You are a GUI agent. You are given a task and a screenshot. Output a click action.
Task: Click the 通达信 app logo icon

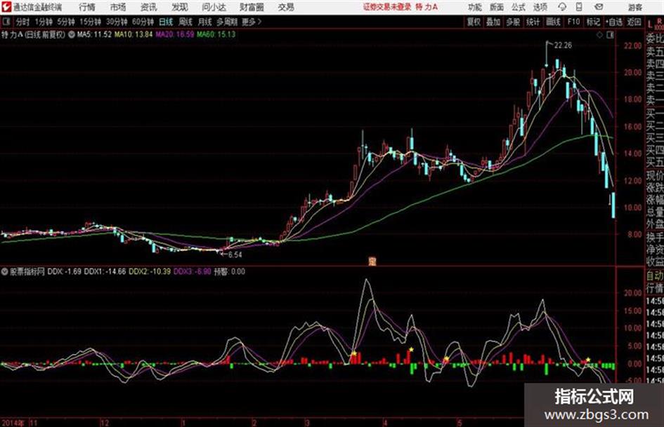coord(6,7)
